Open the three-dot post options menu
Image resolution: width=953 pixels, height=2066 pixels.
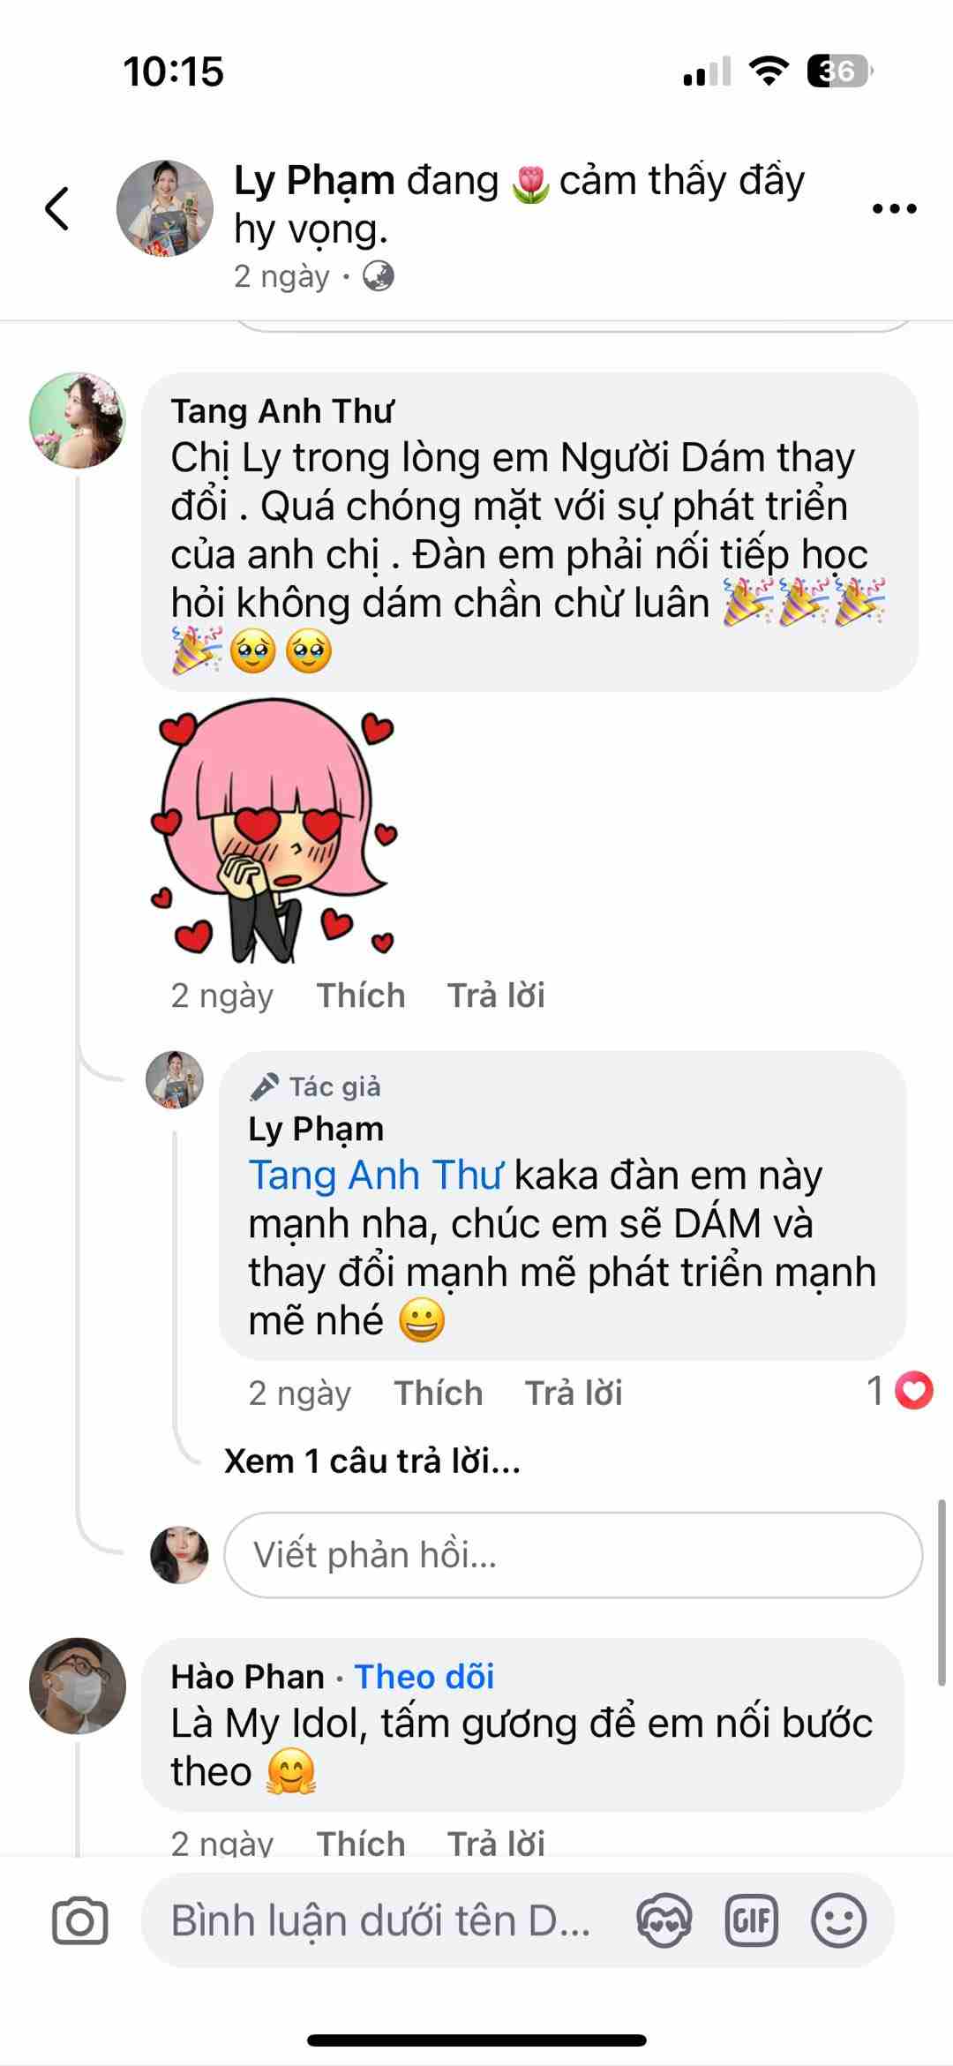coord(894,209)
